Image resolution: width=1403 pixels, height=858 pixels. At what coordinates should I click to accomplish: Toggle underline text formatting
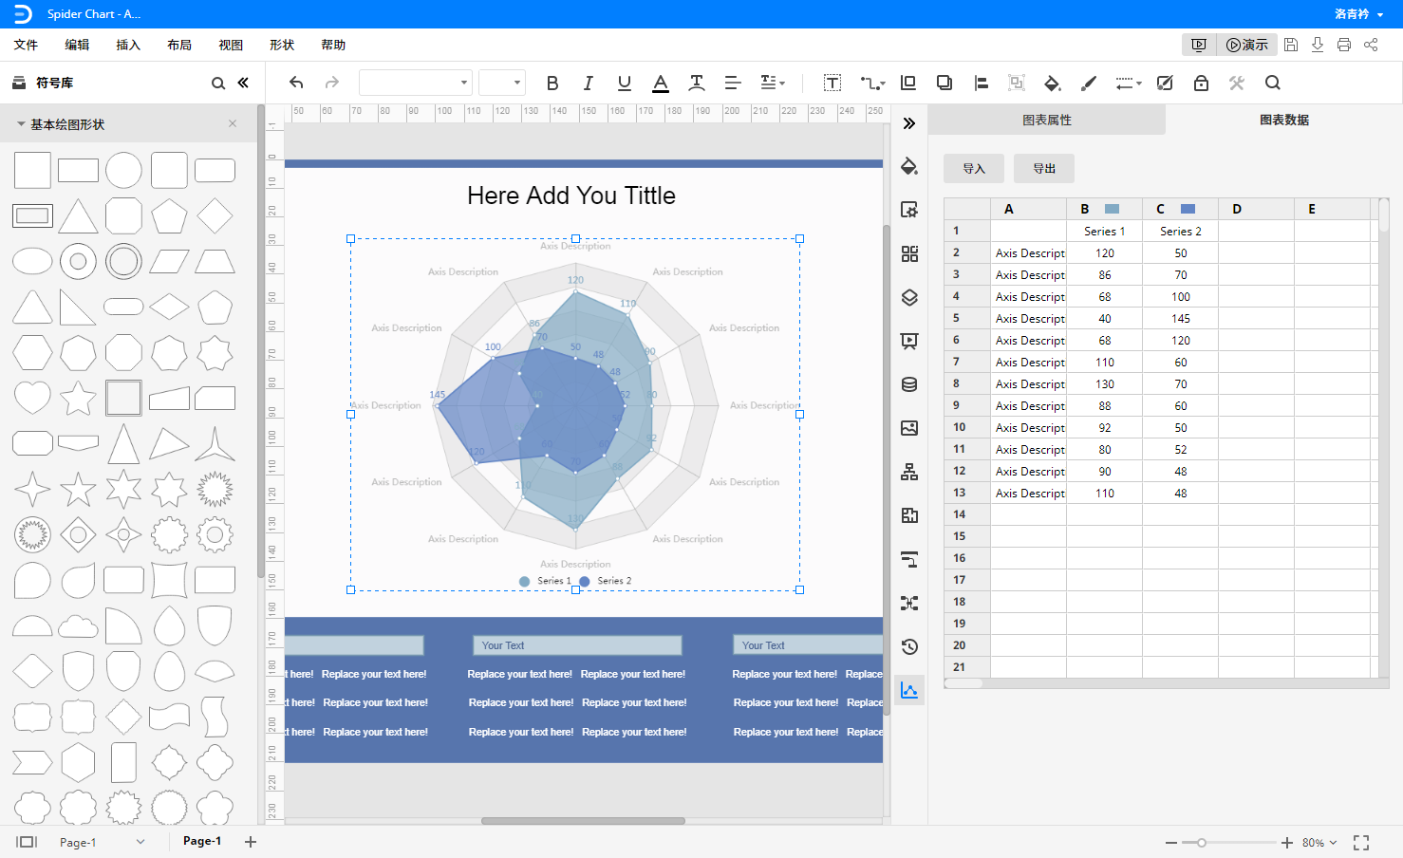[624, 83]
